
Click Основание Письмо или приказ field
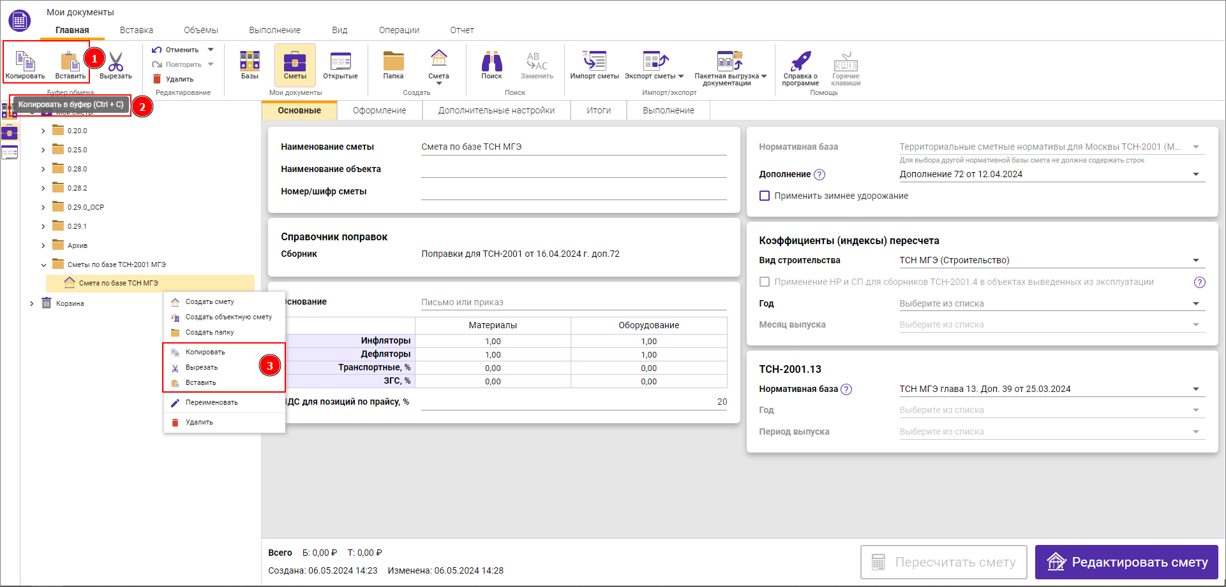point(574,302)
